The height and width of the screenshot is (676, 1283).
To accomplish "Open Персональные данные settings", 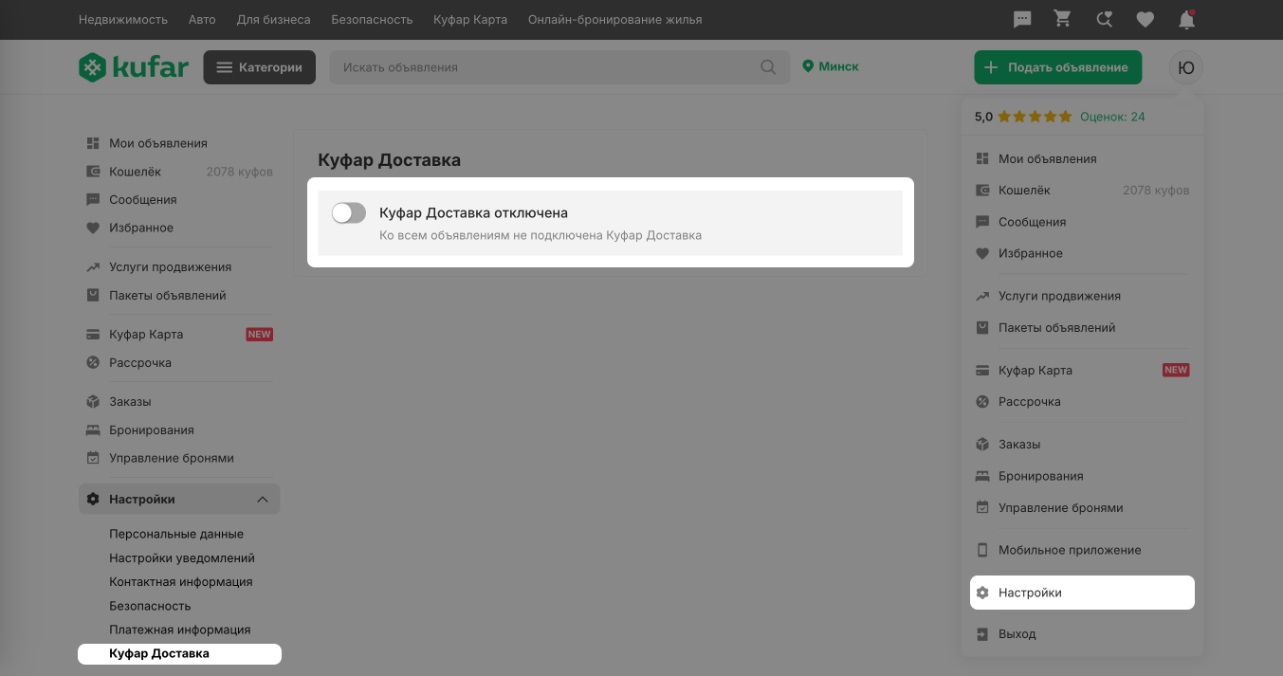I will 176,535.
